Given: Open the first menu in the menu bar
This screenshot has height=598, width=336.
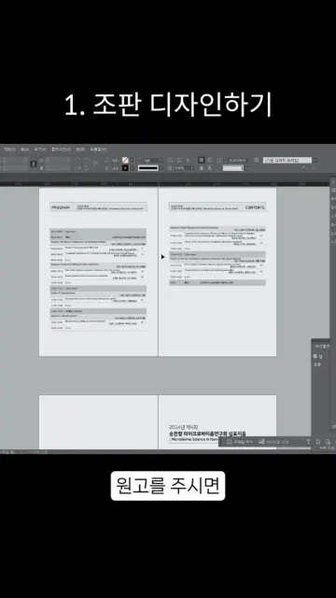Looking at the screenshot, I should point(9,149).
